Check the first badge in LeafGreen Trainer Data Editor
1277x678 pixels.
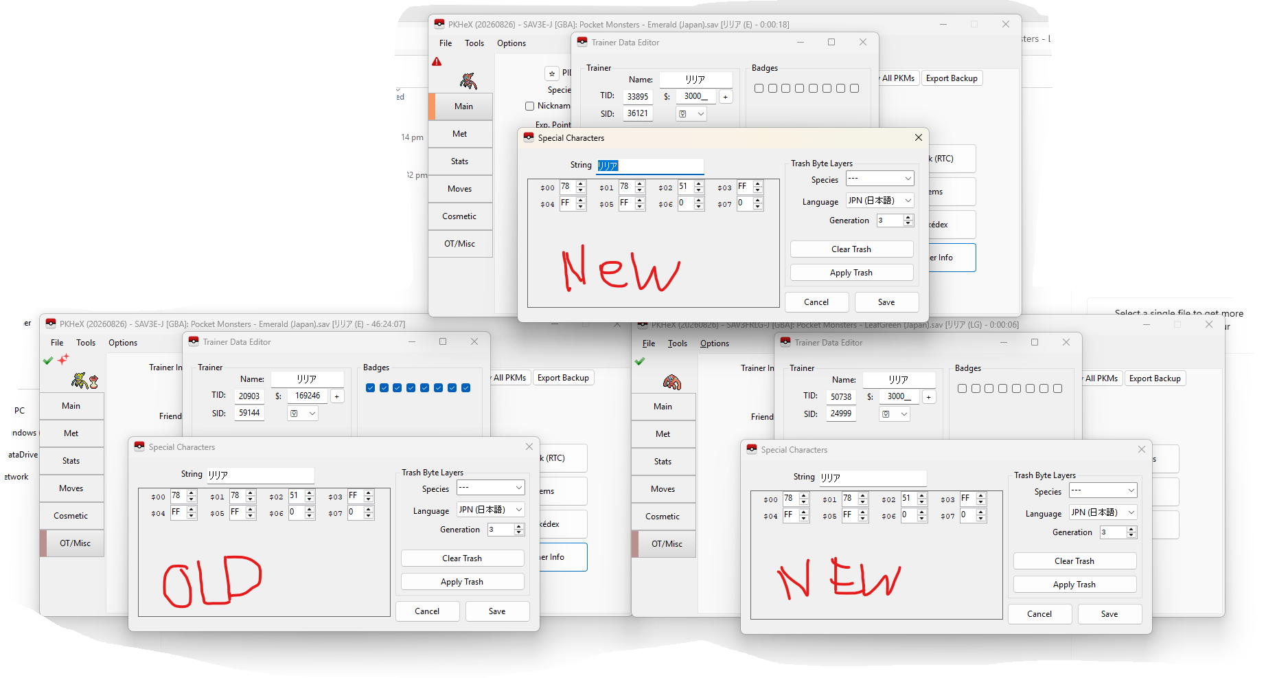pos(962,389)
